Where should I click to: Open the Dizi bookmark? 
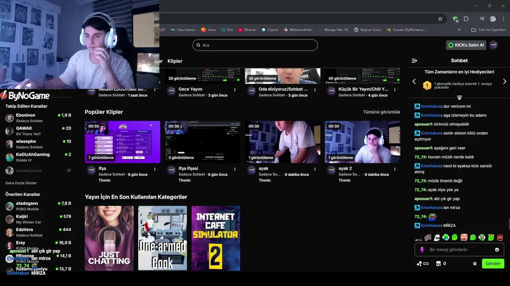[x=227, y=30]
